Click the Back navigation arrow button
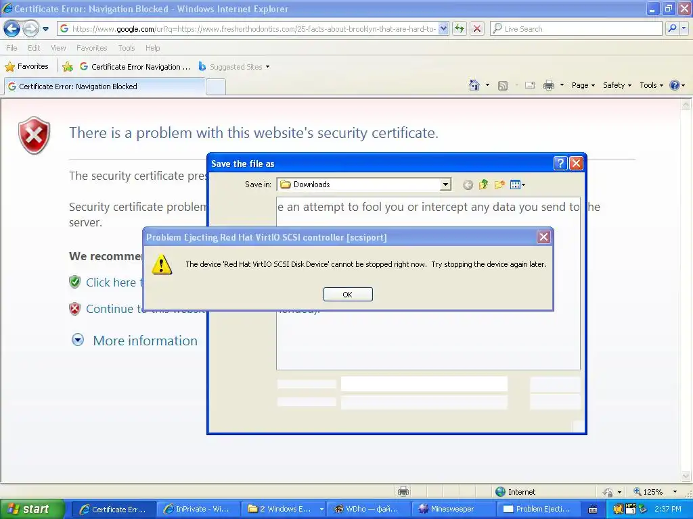The height and width of the screenshot is (519, 693). pos(12,28)
